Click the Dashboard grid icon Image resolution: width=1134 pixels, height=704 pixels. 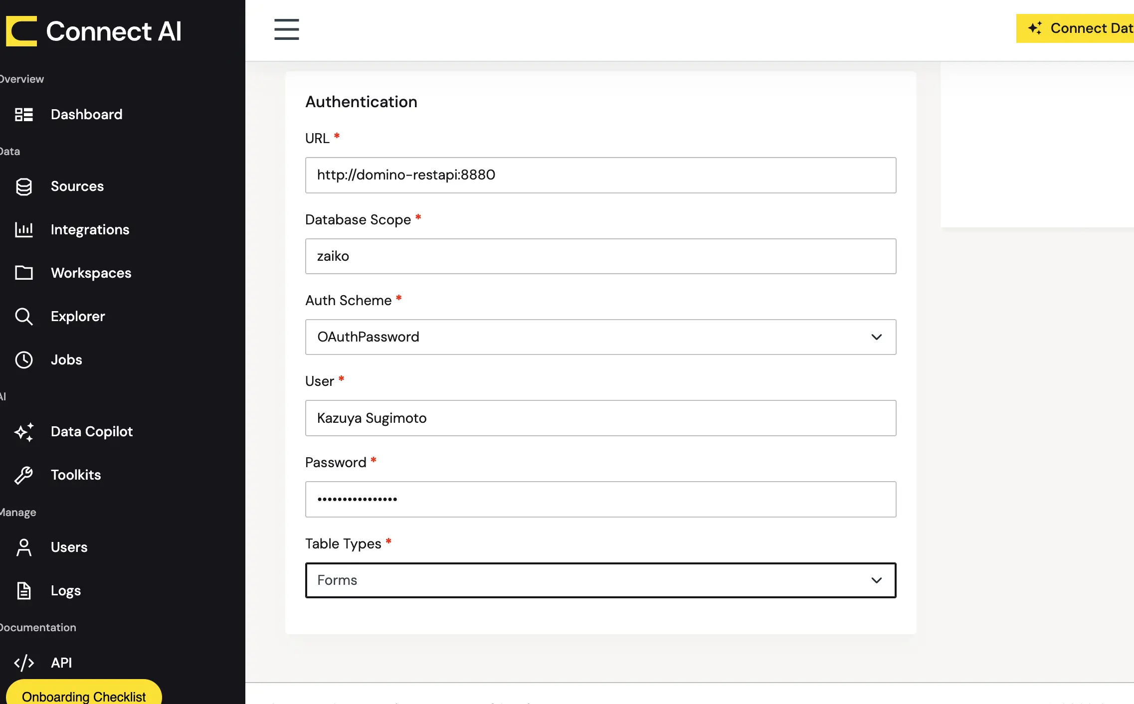point(24,115)
